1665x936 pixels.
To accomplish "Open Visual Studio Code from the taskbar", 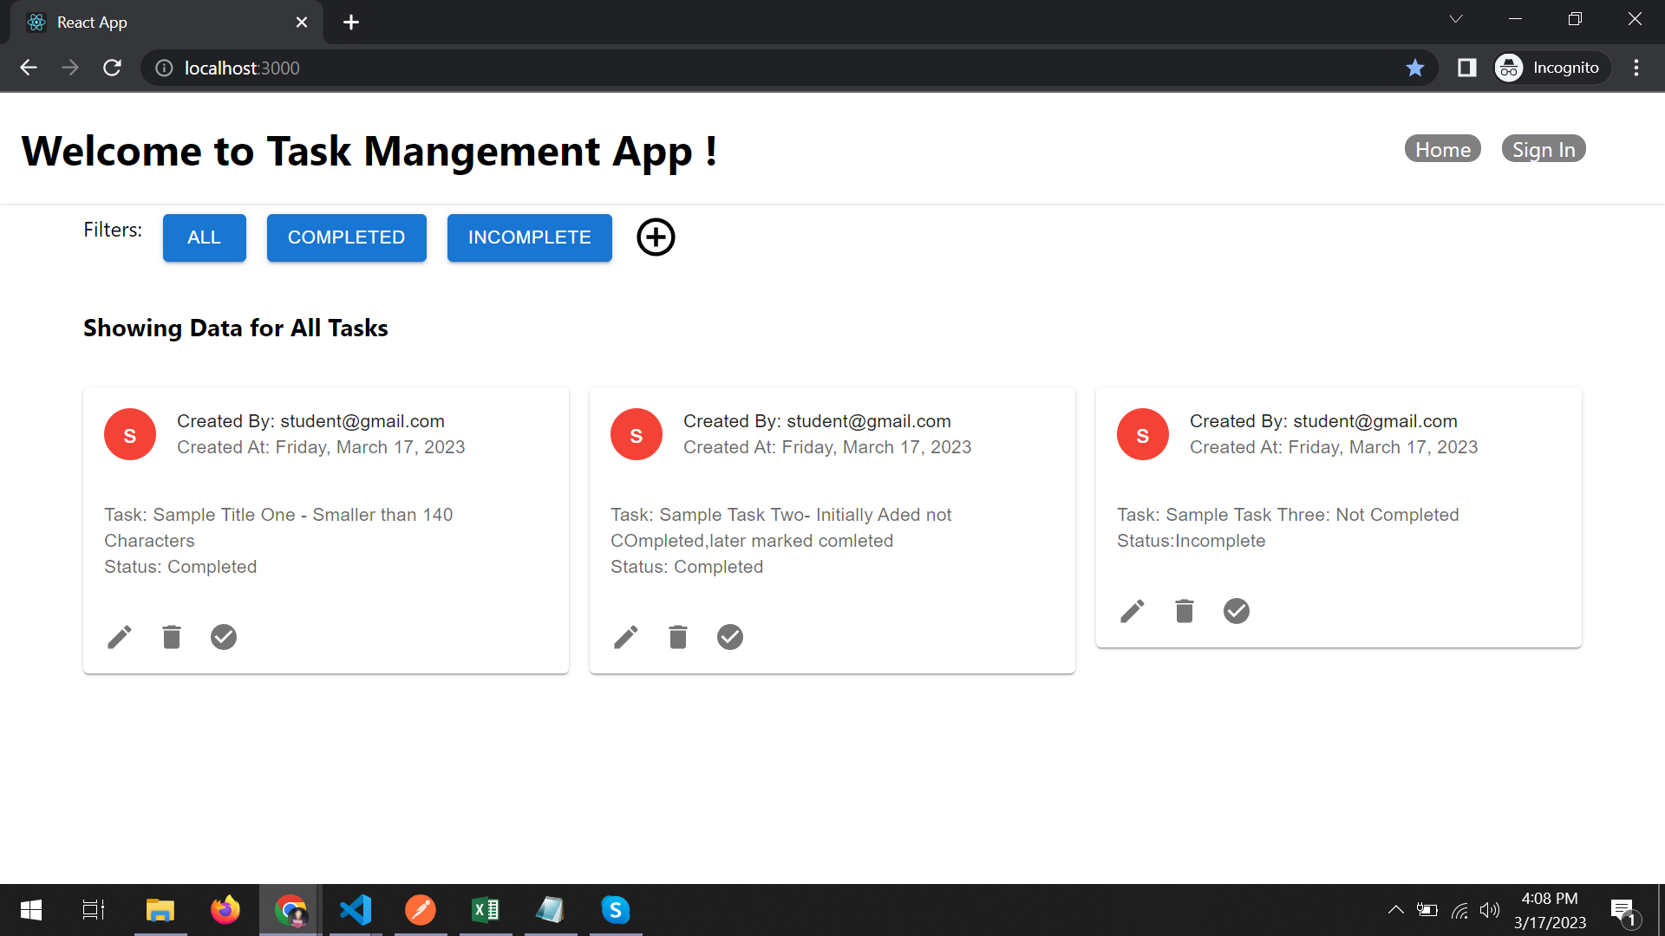I will pyautogui.click(x=356, y=910).
